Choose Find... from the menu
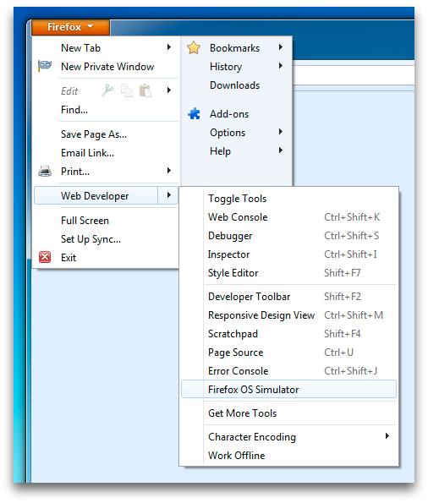This screenshot has height=503, width=428. [x=106, y=110]
